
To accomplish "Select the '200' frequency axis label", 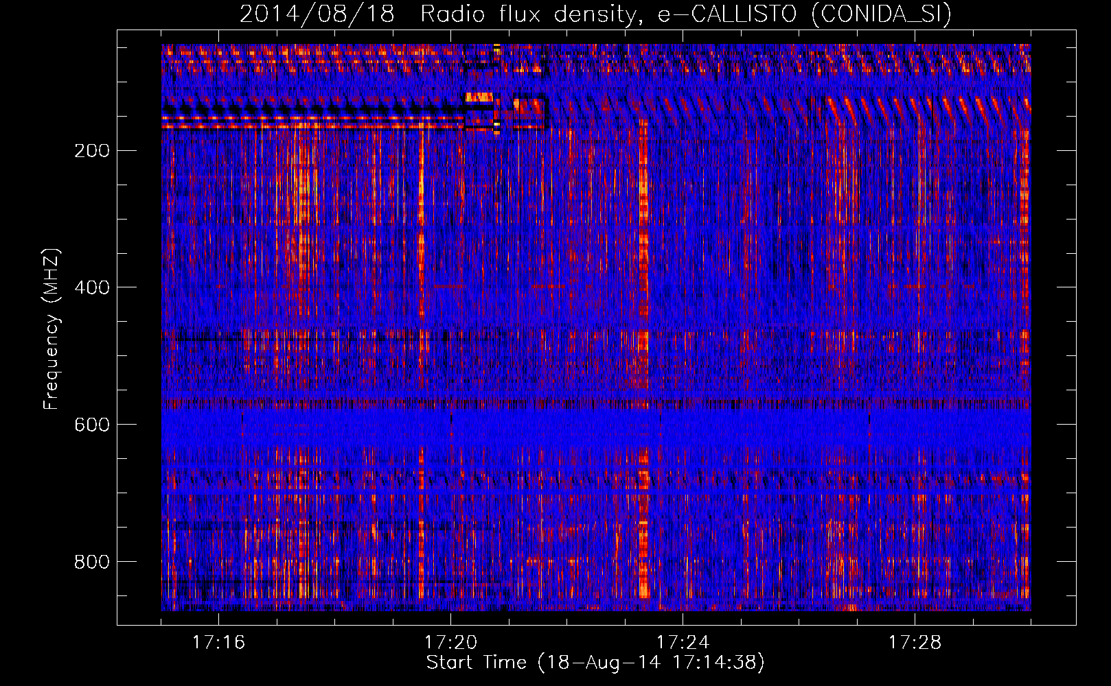I will click(92, 150).
